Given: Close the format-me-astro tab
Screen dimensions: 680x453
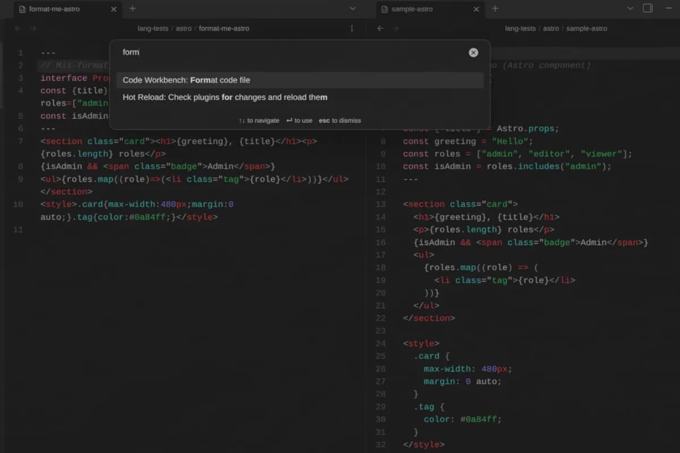Looking at the screenshot, I should click(x=114, y=9).
